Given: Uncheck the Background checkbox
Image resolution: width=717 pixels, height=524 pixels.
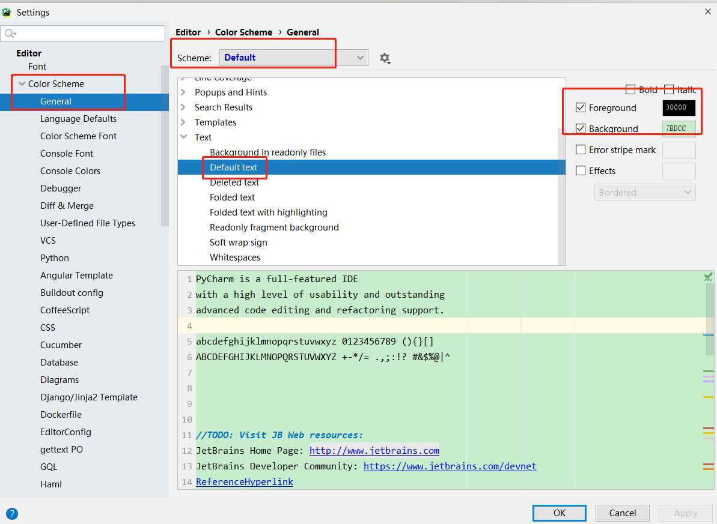Looking at the screenshot, I should (x=581, y=128).
